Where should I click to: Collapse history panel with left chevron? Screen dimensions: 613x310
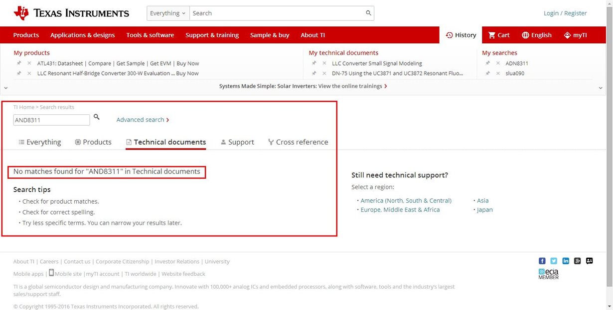point(5,87)
